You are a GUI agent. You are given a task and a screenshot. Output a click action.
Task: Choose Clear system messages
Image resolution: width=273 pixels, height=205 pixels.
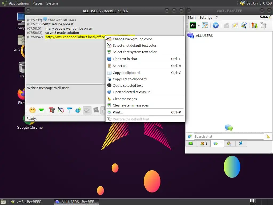pos(145,105)
